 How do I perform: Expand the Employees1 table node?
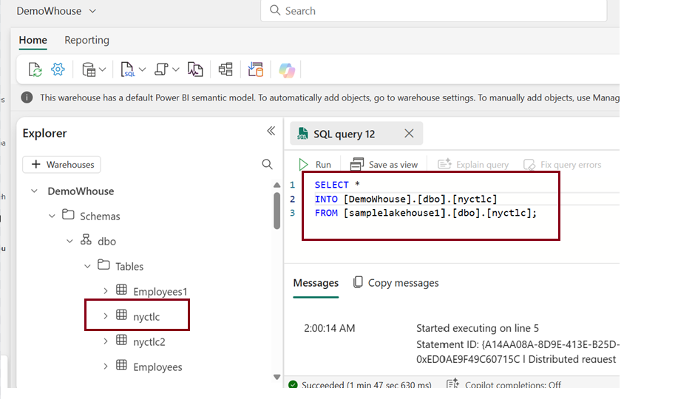pyautogui.click(x=106, y=291)
